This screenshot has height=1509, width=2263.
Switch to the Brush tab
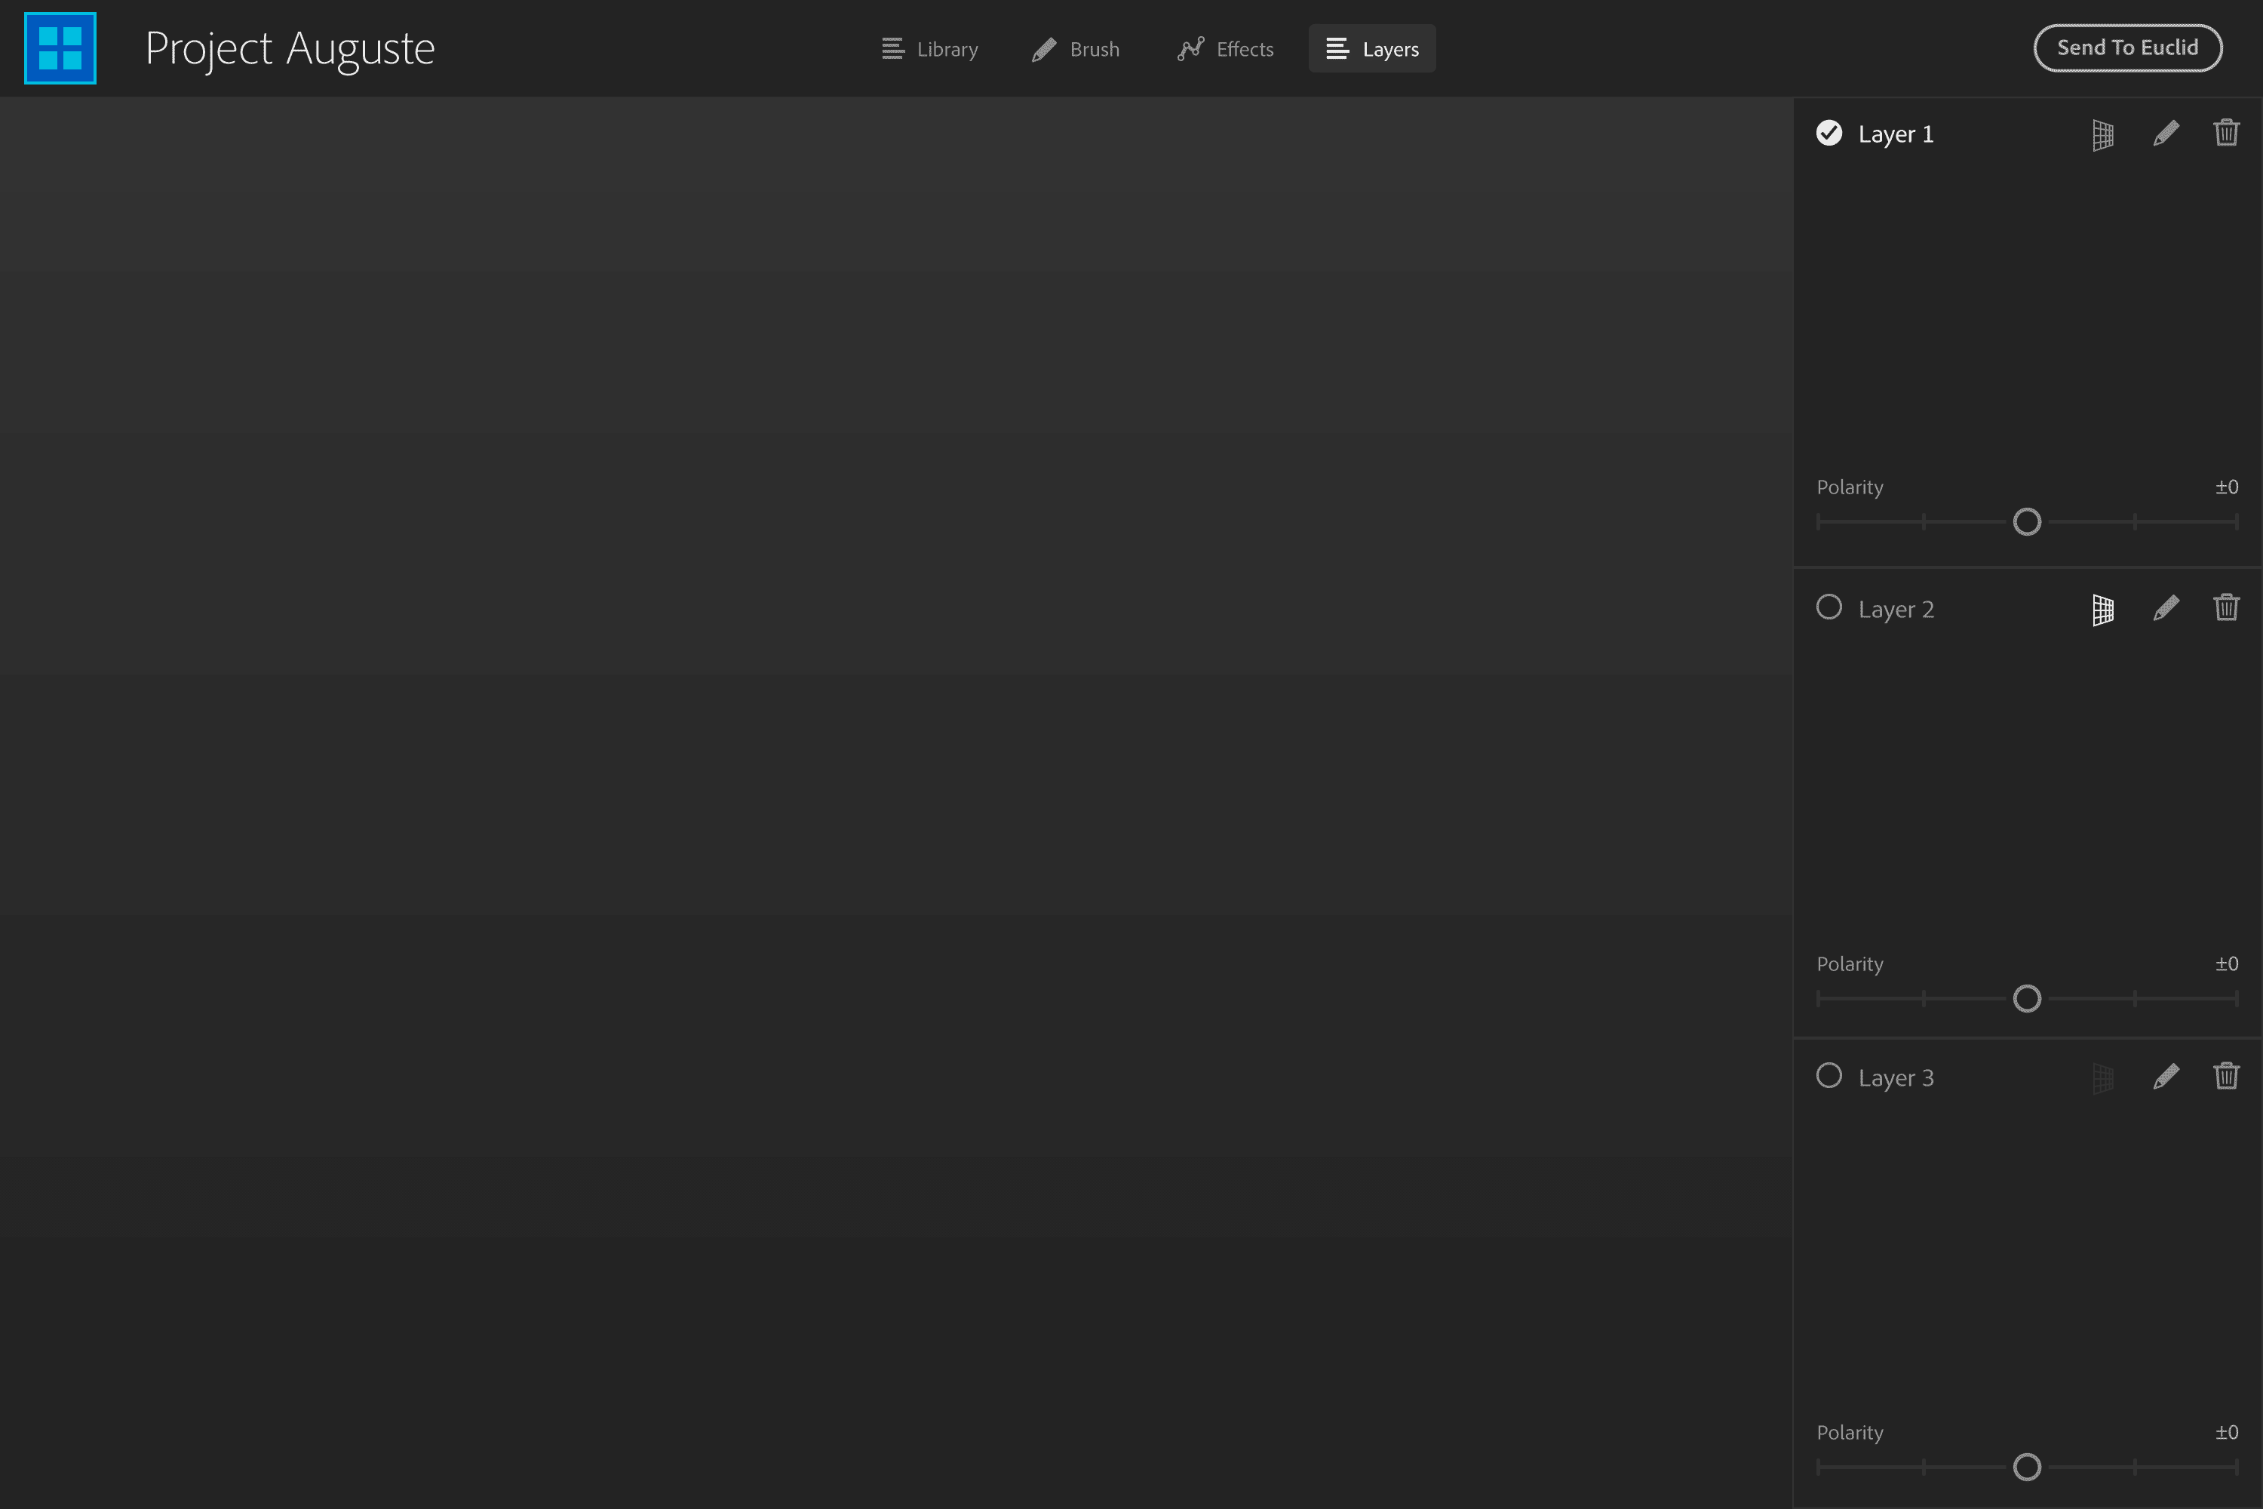(1076, 49)
